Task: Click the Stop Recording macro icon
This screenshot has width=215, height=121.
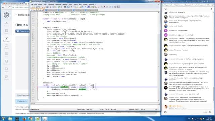Action: click(107, 7)
